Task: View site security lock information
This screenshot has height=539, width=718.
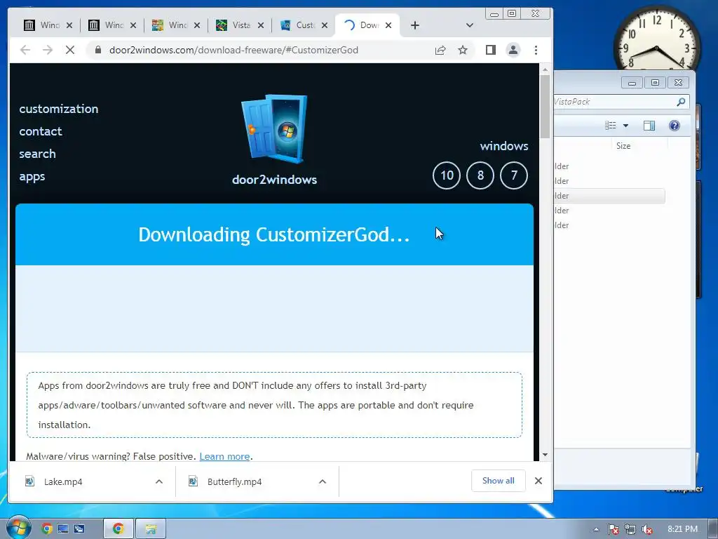Action: 97,50
